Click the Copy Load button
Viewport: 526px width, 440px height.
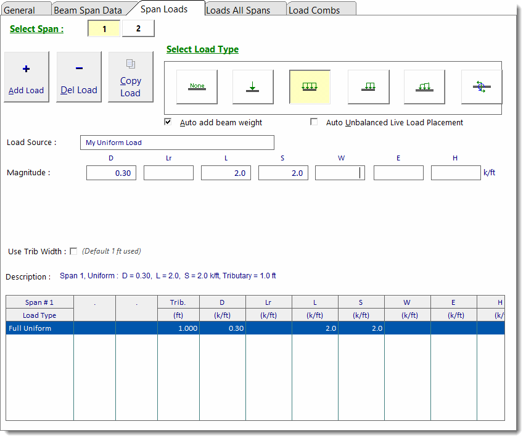[131, 77]
